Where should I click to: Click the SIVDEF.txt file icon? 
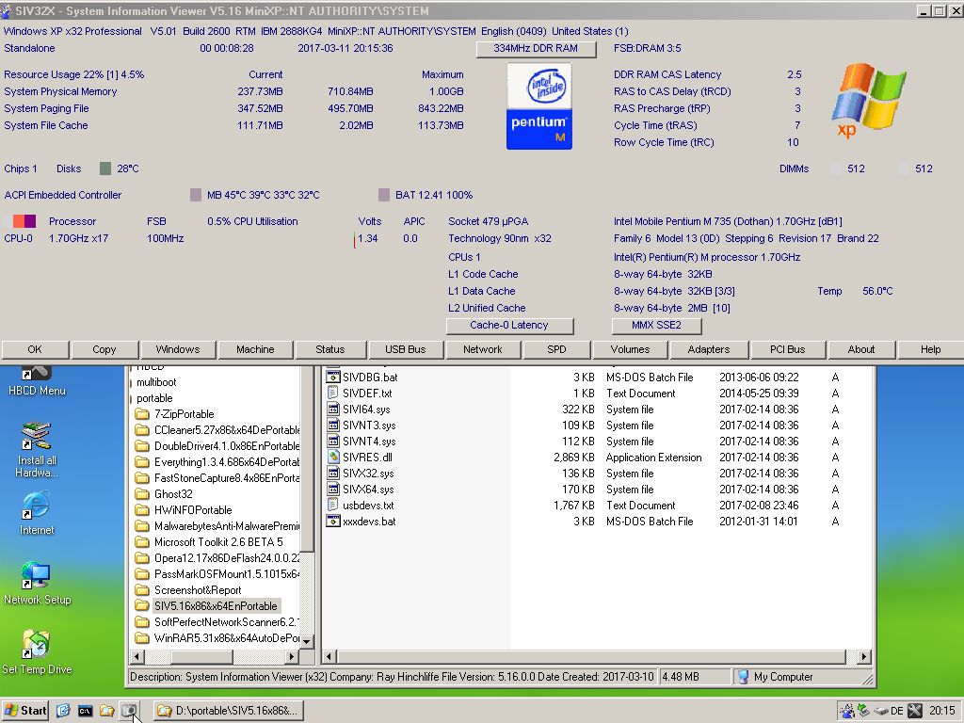333,393
